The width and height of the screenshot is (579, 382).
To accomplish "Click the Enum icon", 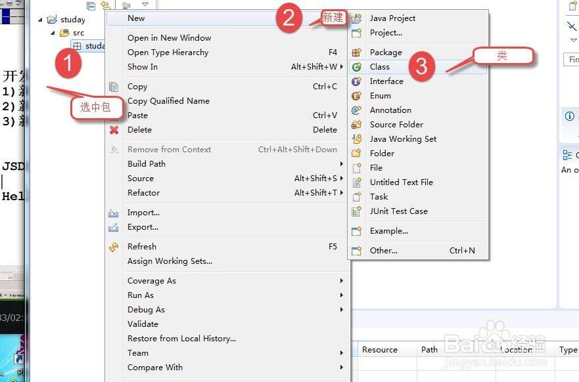I will [356, 96].
